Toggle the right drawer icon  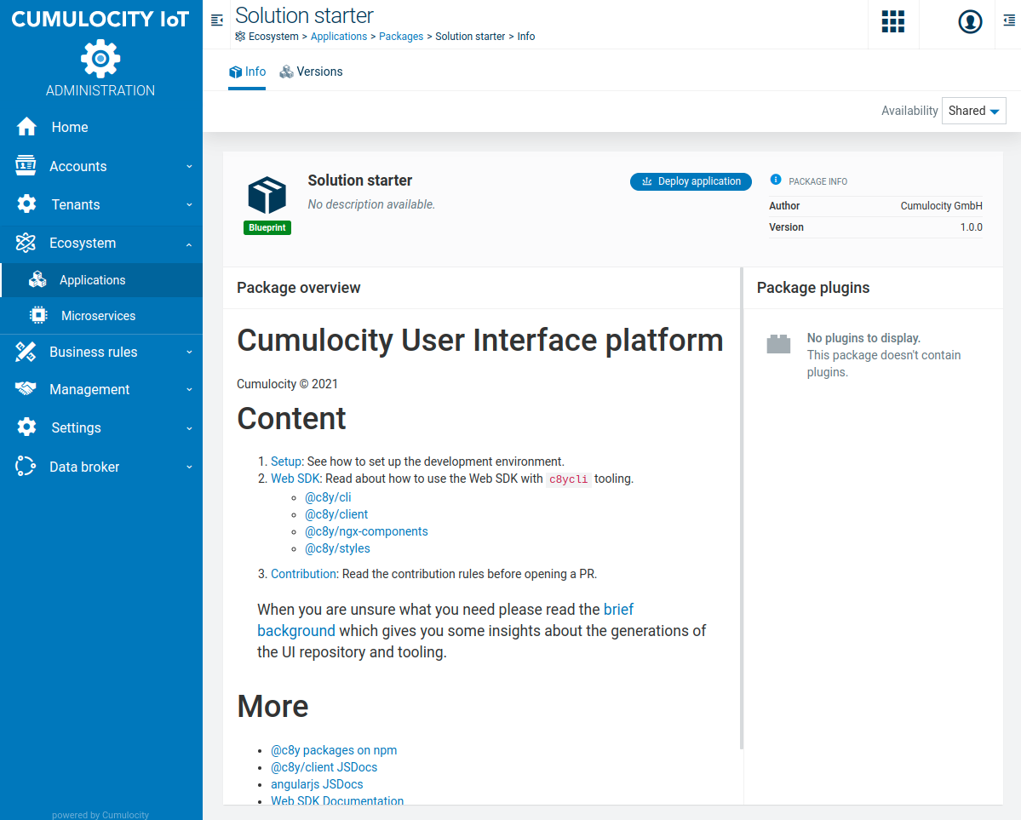[1009, 21]
